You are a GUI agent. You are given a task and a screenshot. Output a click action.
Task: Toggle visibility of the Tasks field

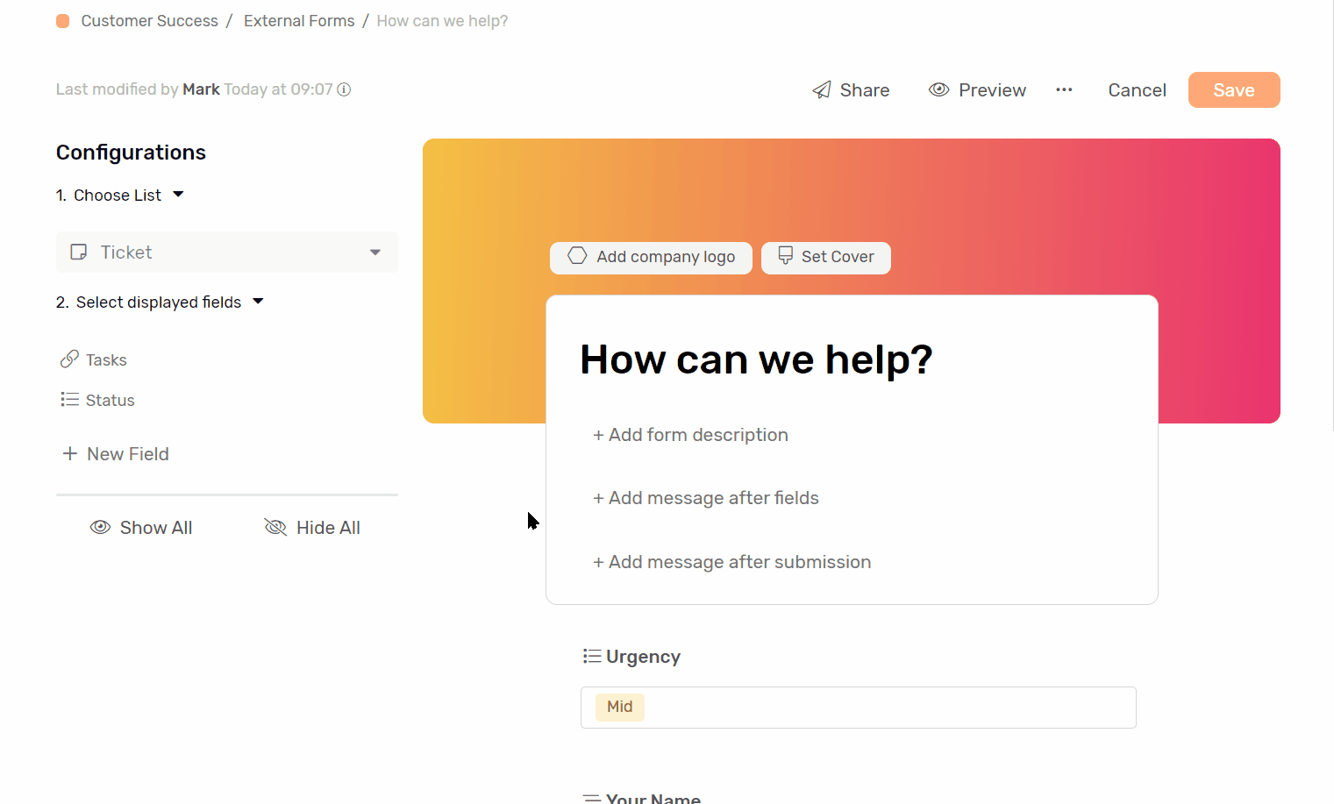click(x=105, y=359)
